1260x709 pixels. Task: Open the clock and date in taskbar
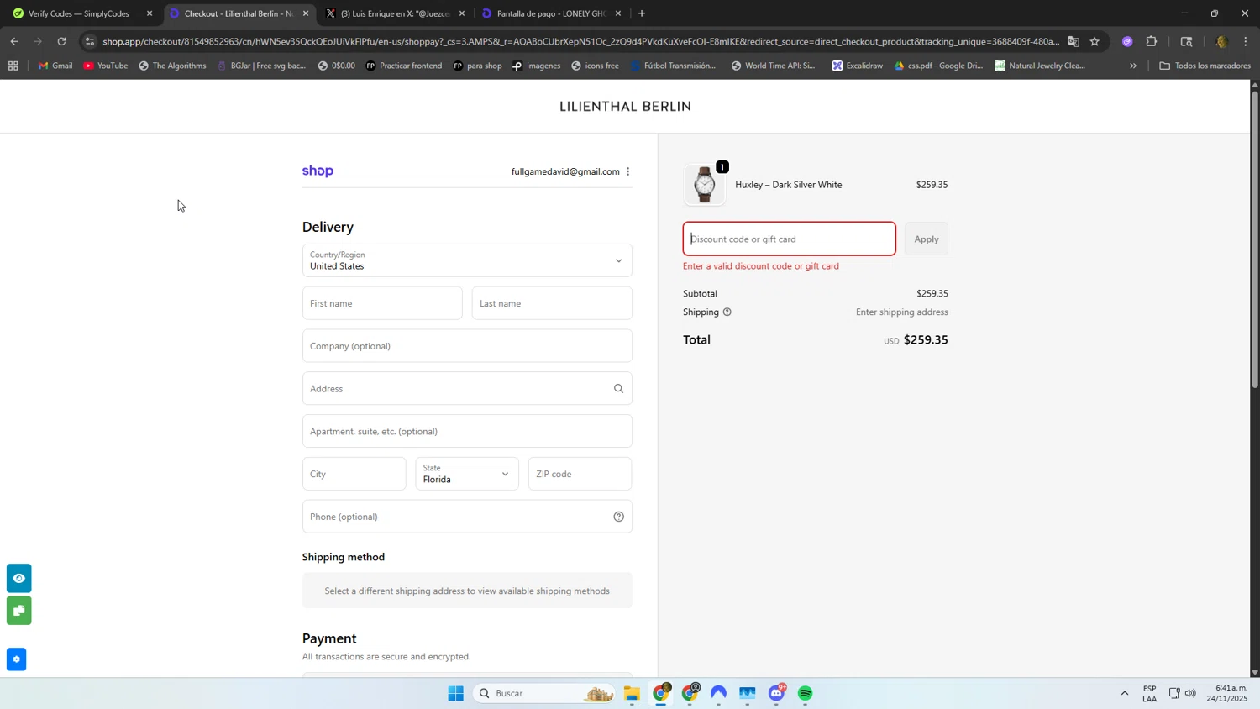pos(1227,693)
